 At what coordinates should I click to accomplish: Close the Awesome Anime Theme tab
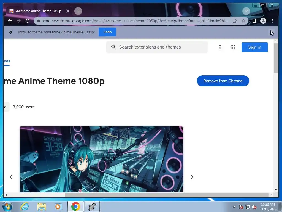[68, 11]
